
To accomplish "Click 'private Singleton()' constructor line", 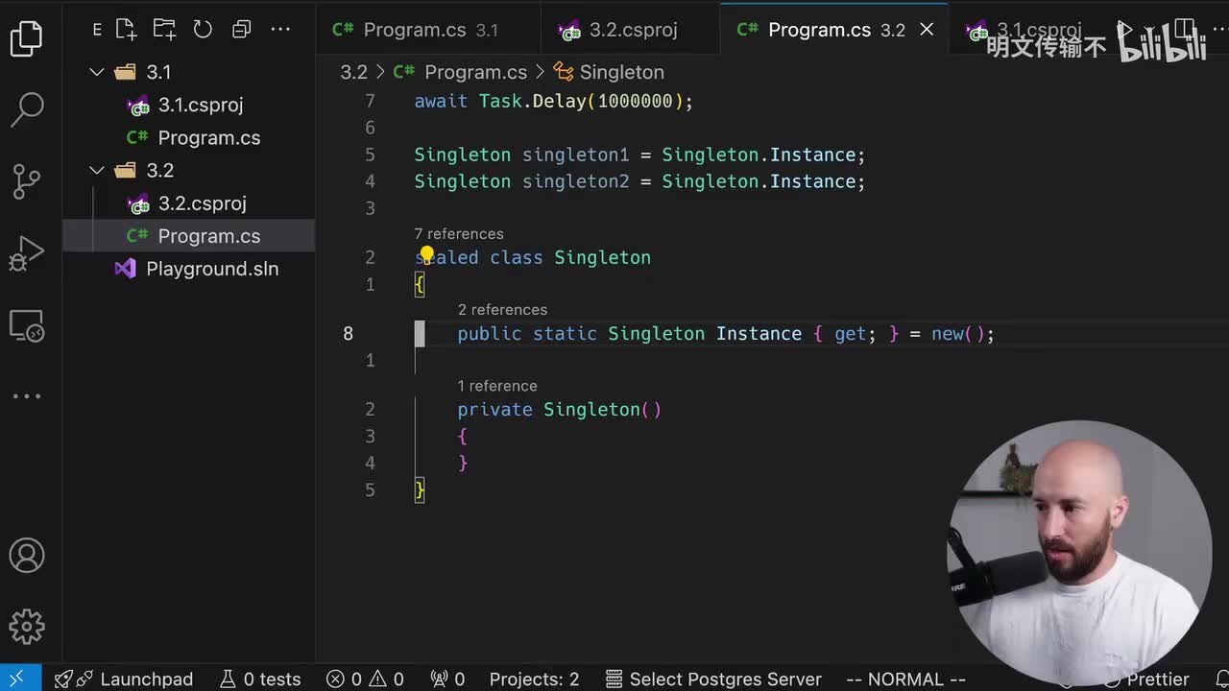I will [559, 409].
